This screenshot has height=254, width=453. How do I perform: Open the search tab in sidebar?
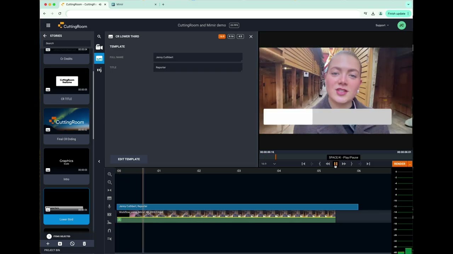[99, 36]
